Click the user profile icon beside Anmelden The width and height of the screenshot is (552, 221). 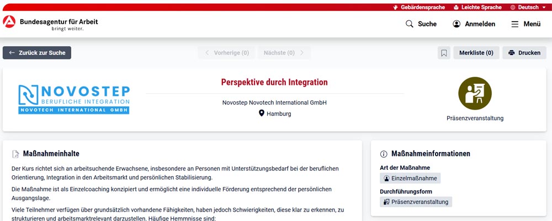(457, 24)
